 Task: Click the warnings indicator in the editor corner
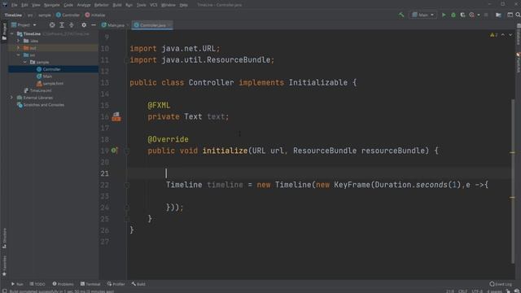click(x=494, y=35)
